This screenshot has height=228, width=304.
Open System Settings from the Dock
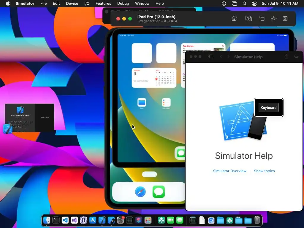[121, 220]
